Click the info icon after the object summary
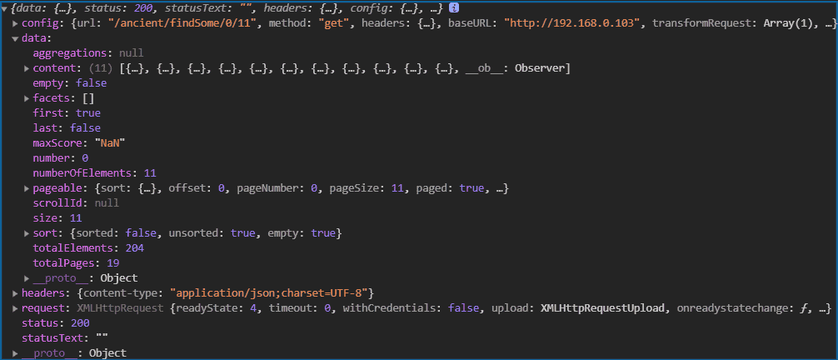Screen dimensions: 838x360 (453, 8)
